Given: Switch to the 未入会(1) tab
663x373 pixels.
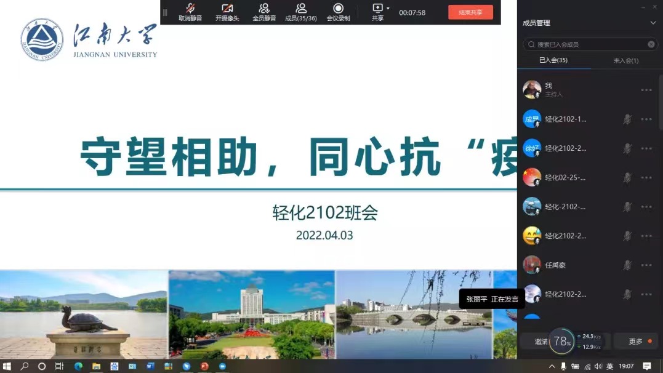Looking at the screenshot, I should [x=626, y=60].
